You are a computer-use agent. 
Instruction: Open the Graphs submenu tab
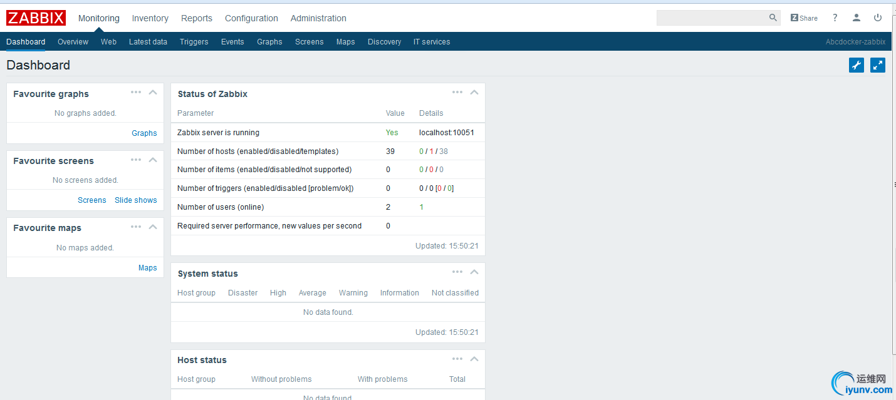[x=269, y=42]
